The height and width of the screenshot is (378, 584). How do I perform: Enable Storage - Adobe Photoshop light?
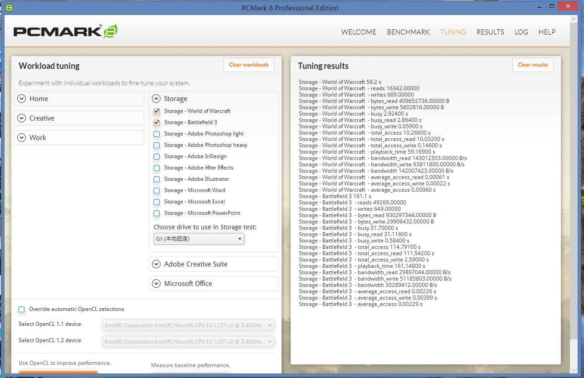157,134
